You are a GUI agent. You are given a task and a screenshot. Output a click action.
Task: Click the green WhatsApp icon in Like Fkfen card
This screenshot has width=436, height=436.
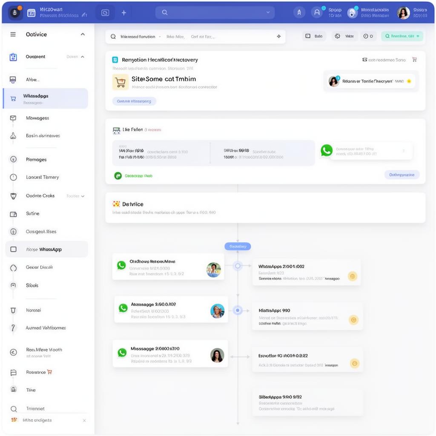coord(327,150)
